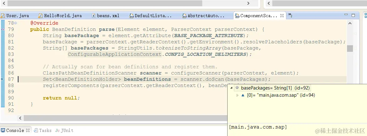
Task: Click line number 84 in the gutter
Action: [11, 61]
